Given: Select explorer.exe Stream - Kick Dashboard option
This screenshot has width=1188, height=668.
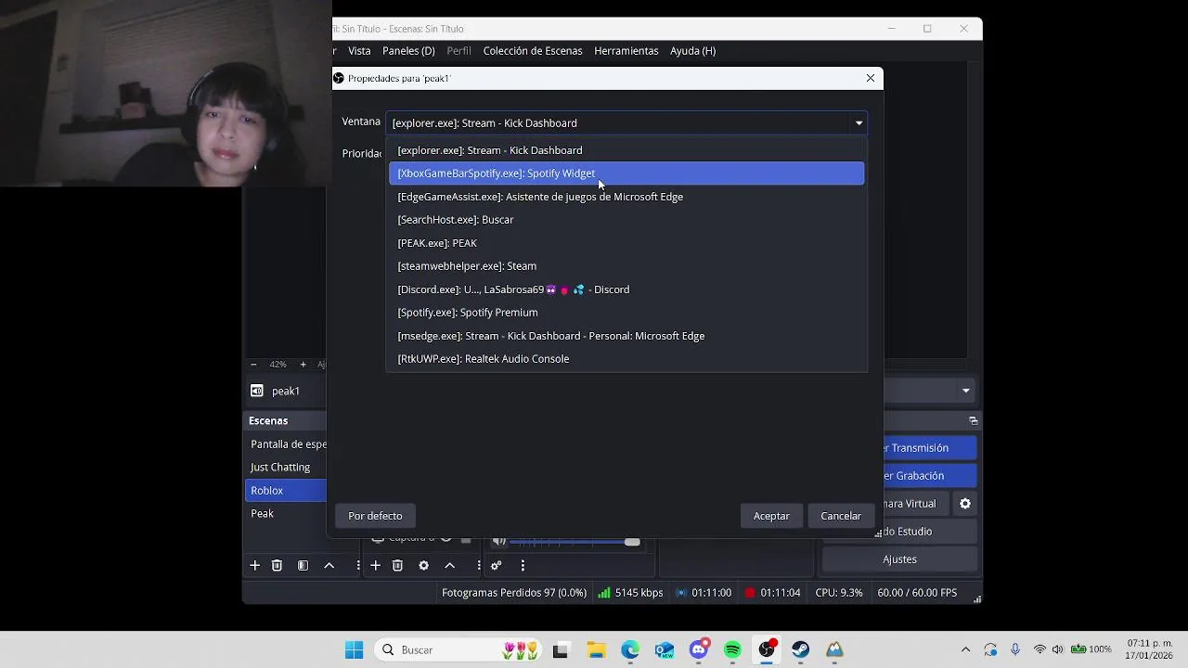Looking at the screenshot, I should [626, 150].
